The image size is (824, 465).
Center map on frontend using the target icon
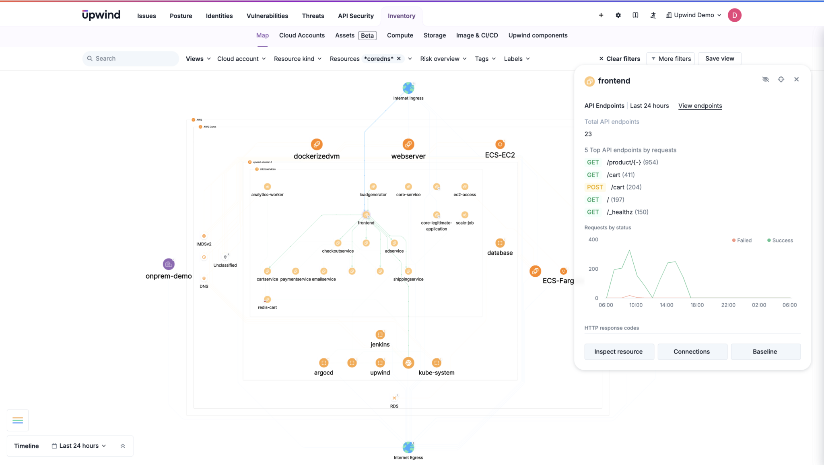(x=781, y=79)
